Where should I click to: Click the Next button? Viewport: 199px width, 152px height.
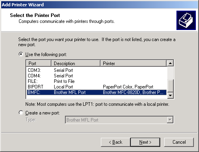click(145, 142)
